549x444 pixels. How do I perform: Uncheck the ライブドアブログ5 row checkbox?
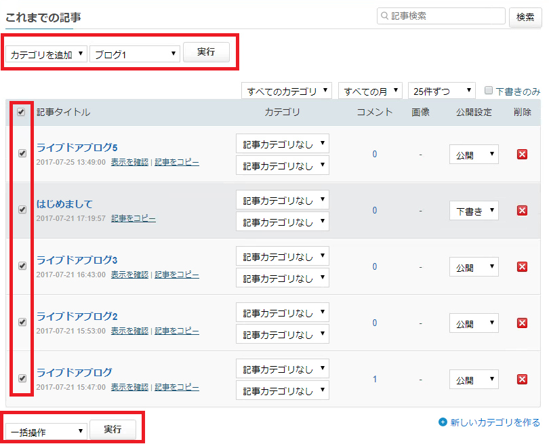point(22,153)
